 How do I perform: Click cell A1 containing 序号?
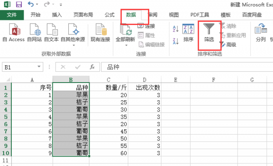point(32,88)
